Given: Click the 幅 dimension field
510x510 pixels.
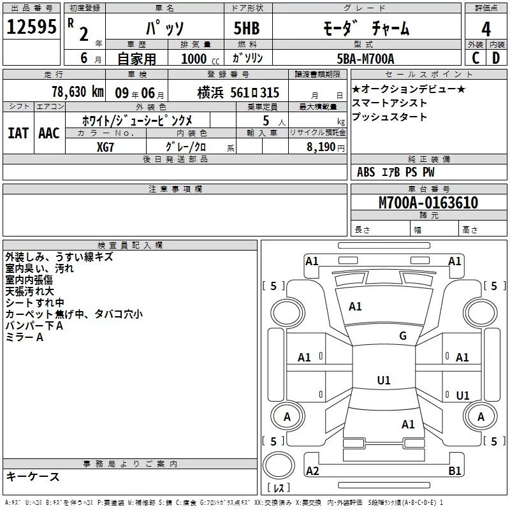Looking at the screenshot, I should (434, 229).
